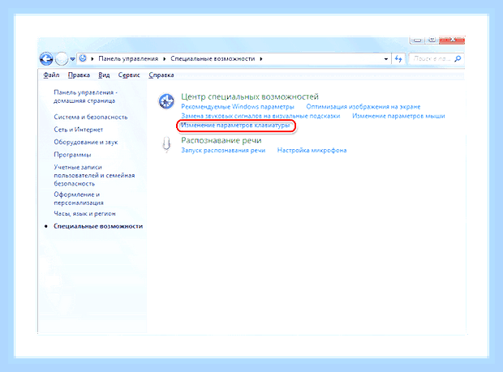503x372 pixels.
Task: Expand the address bar history dropdown
Action: [x=386, y=59]
